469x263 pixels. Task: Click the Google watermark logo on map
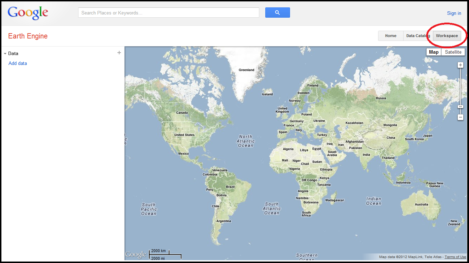pyautogui.click(x=135, y=255)
